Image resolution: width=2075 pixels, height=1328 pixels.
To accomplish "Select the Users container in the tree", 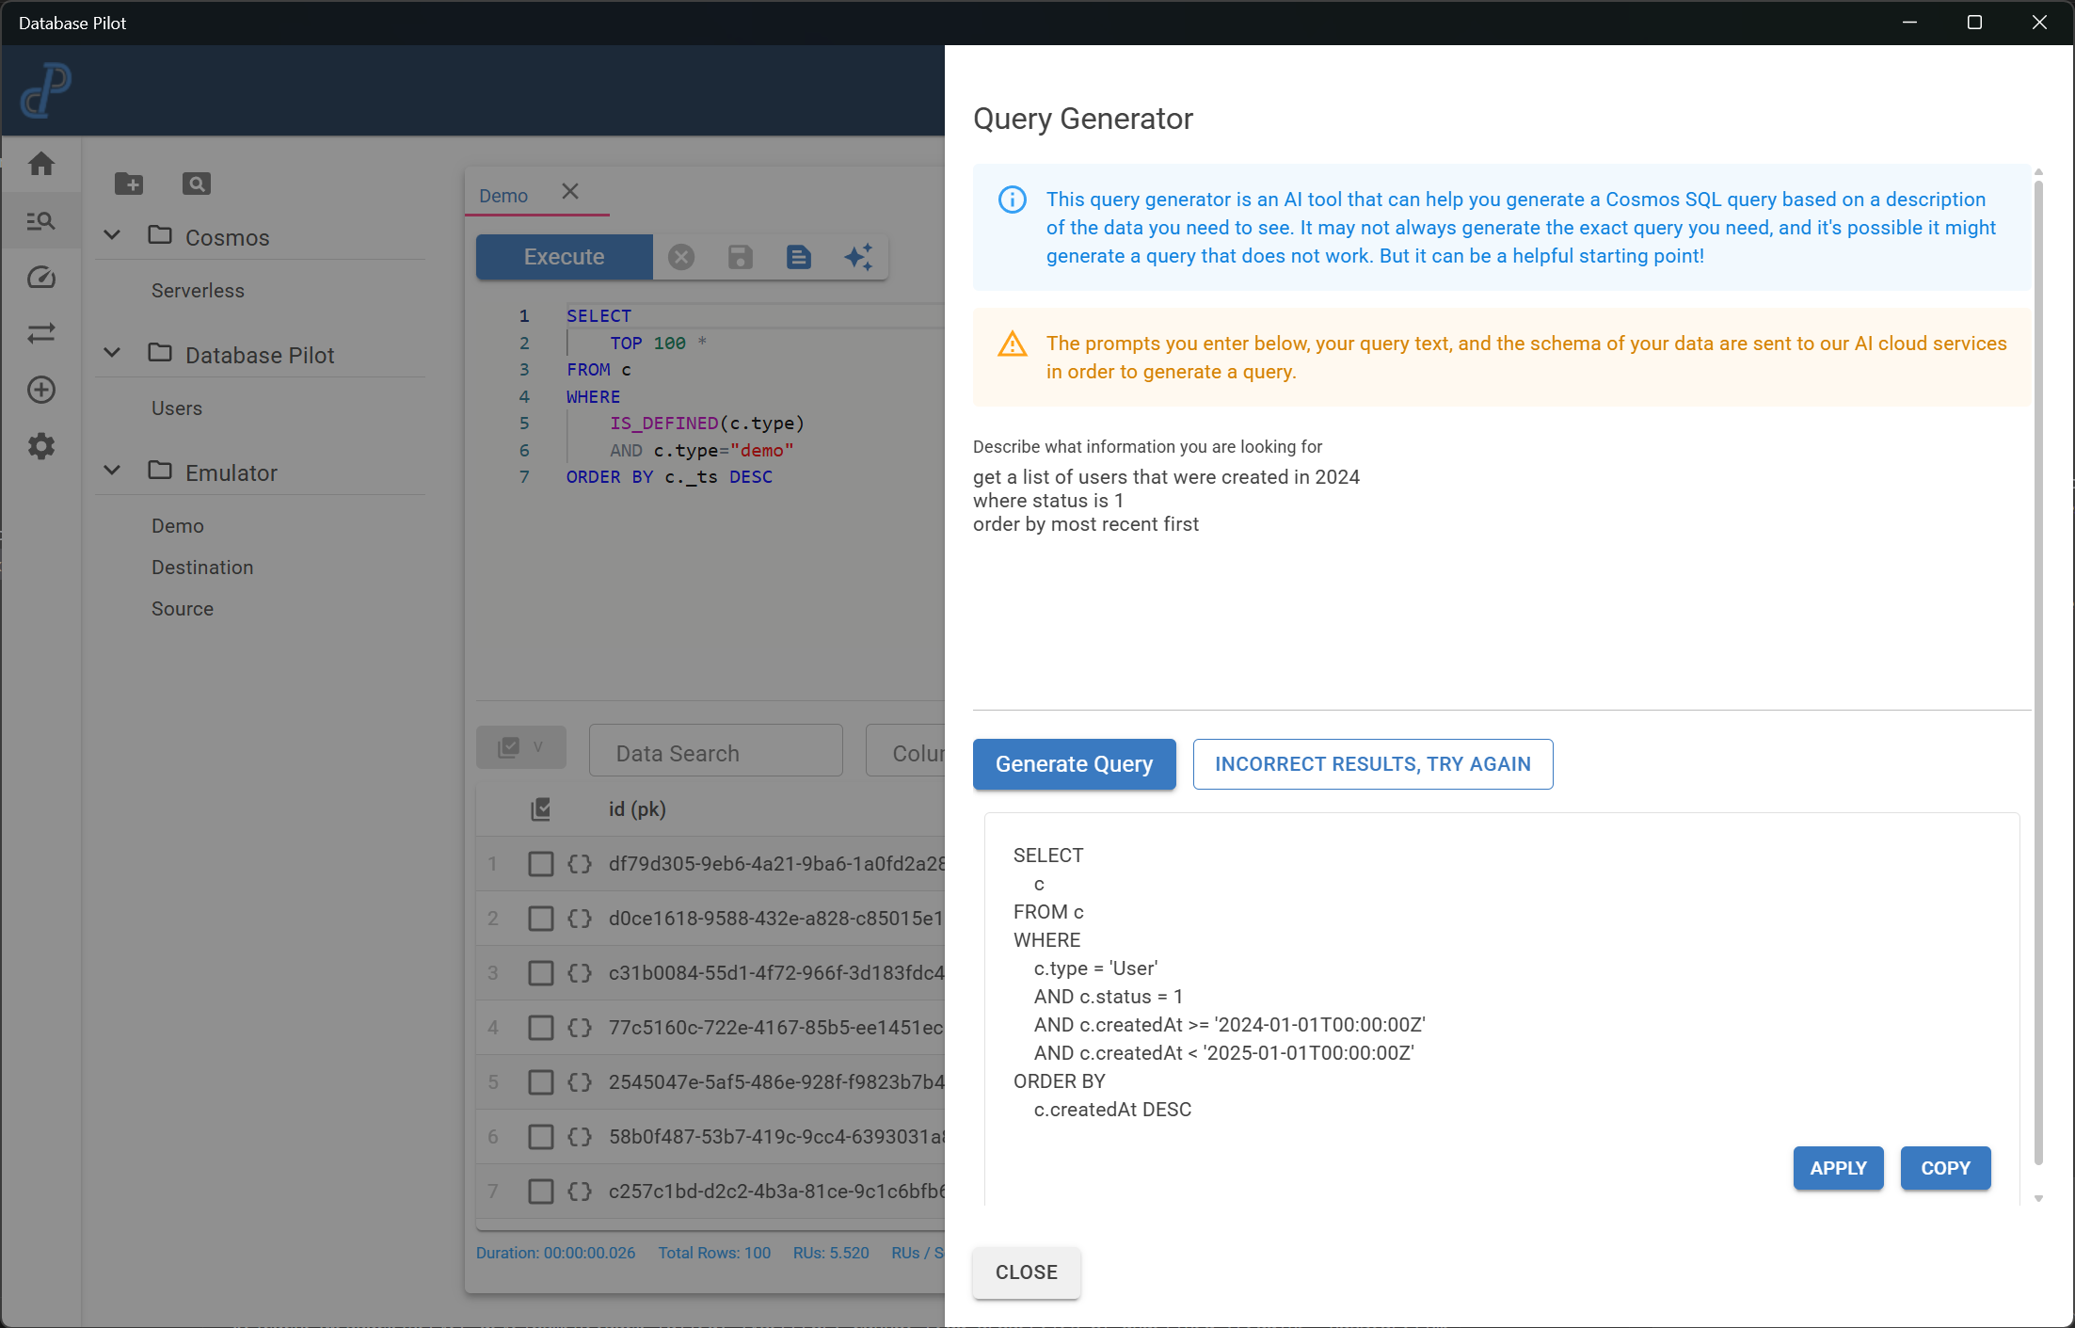I will (x=177, y=408).
